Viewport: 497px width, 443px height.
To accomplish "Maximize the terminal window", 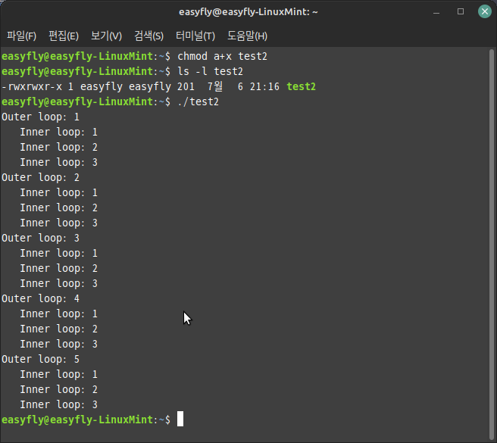I will click(x=461, y=11).
